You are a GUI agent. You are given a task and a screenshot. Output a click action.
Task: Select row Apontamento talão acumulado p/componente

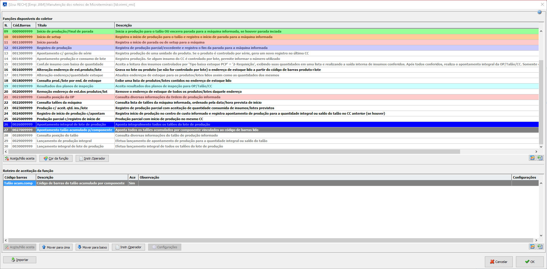pos(271,130)
